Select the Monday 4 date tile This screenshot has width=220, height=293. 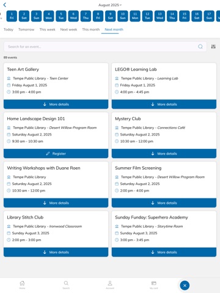pyautogui.click(x=49, y=16)
